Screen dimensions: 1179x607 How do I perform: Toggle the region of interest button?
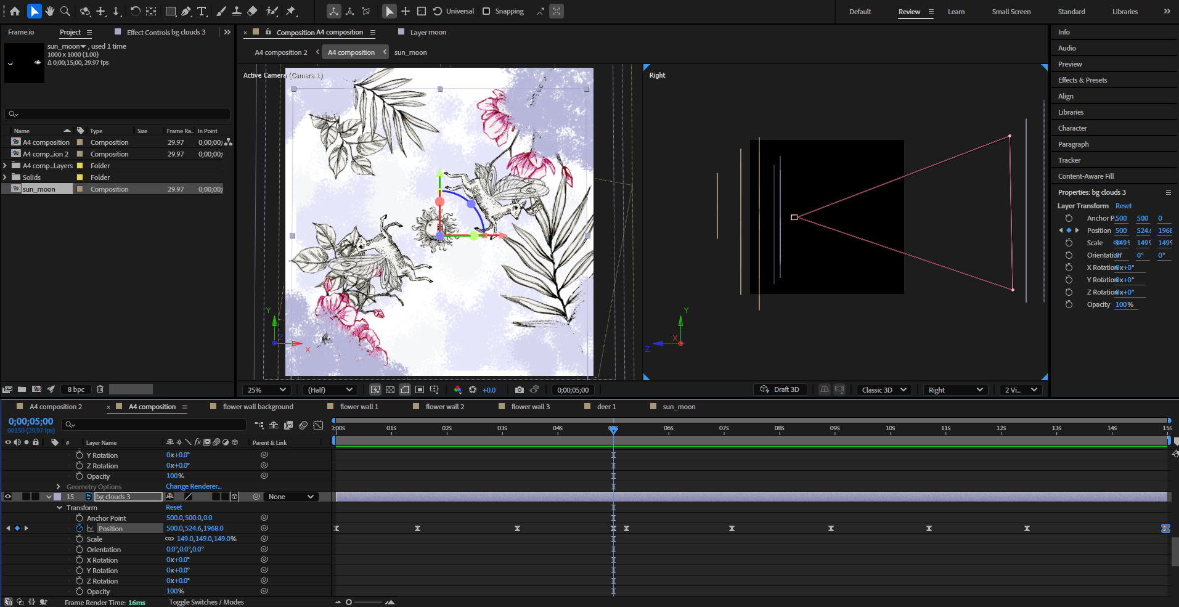[420, 389]
